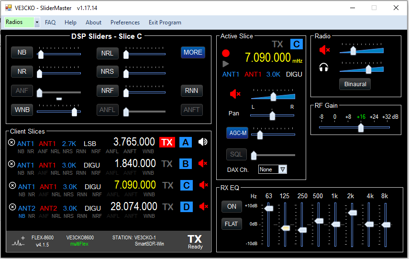
Task: Click the active slice C indicator badge
Action: (x=297, y=44)
